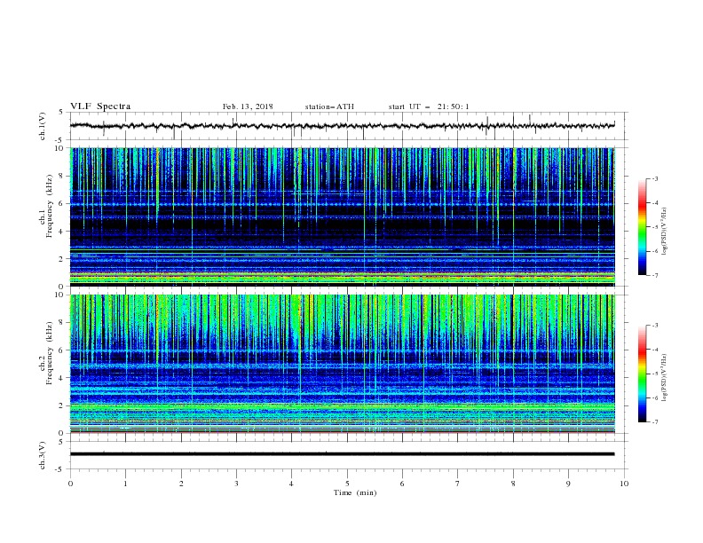Click time axis tick label "8"
703x543 pixels.
coord(513,484)
